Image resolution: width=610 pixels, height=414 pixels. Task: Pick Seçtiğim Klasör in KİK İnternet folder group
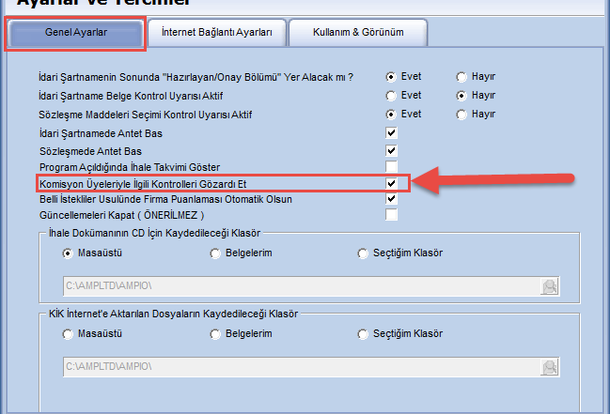[x=365, y=334]
